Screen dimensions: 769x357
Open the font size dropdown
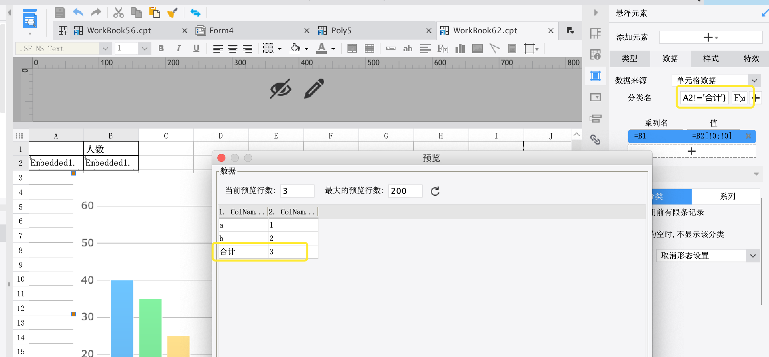[144, 49]
